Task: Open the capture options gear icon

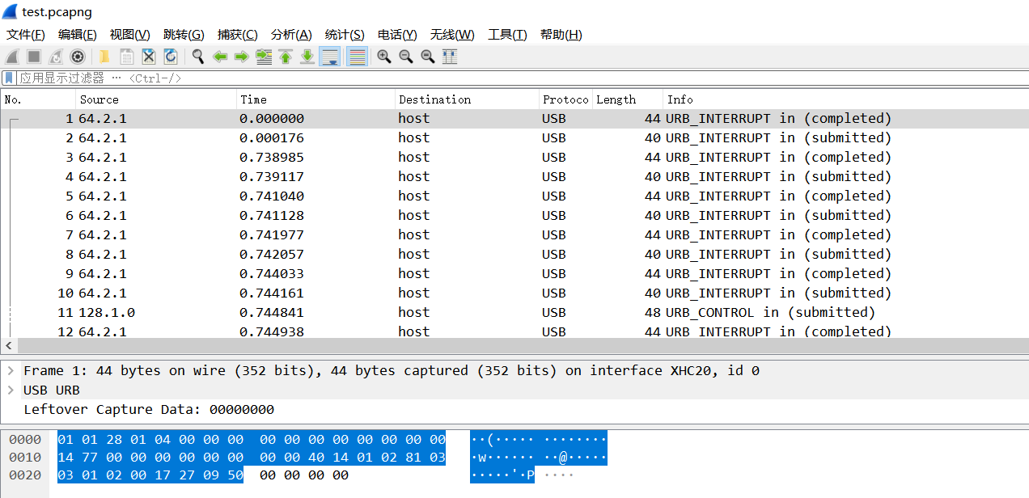Action: pyautogui.click(x=78, y=57)
